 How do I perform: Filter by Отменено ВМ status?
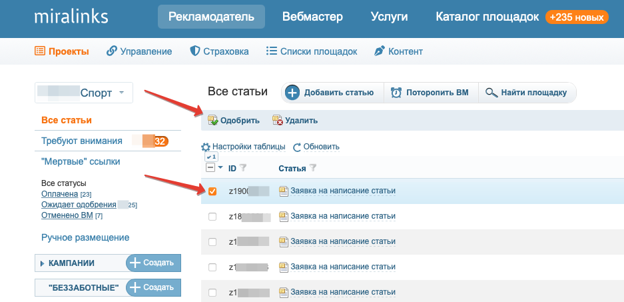click(67, 215)
